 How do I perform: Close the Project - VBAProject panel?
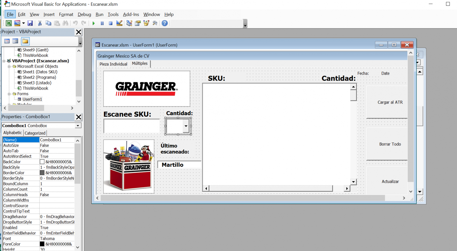[x=79, y=32]
